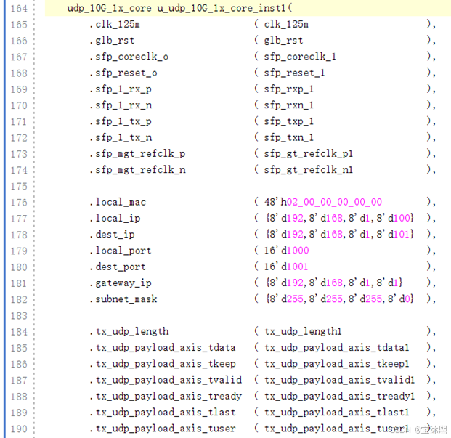Place cursor on .clk_125m port

(x=115, y=25)
